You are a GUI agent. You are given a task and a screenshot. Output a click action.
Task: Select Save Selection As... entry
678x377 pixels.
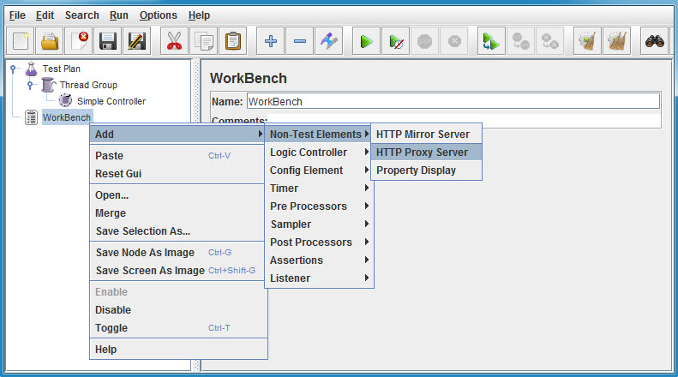click(x=177, y=231)
